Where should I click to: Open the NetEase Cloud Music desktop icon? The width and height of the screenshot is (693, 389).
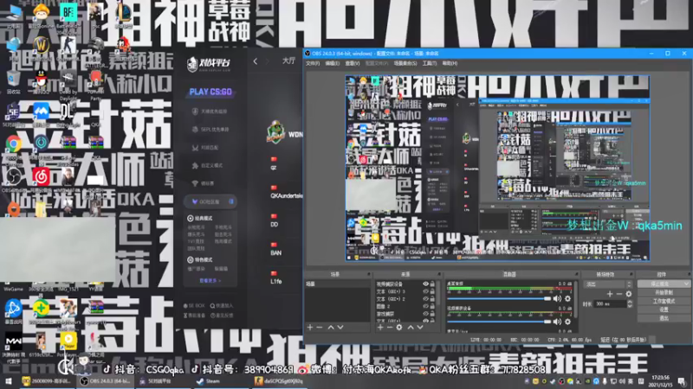click(41, 177)
